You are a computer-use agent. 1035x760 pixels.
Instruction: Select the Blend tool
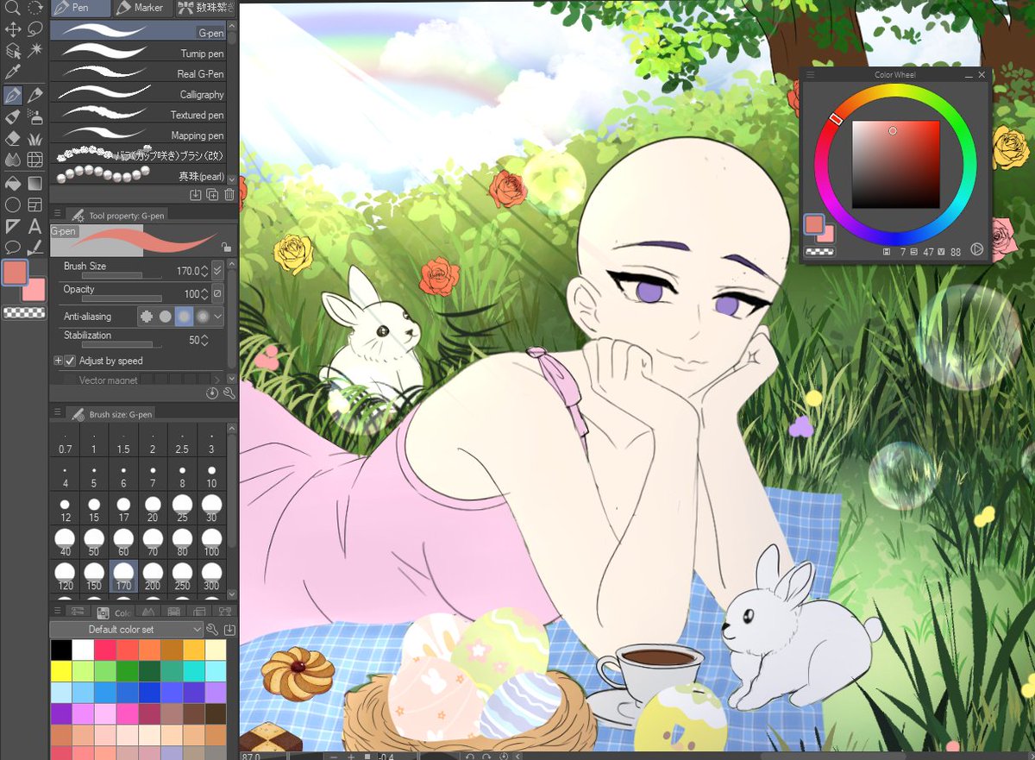[x=12, y=160]
